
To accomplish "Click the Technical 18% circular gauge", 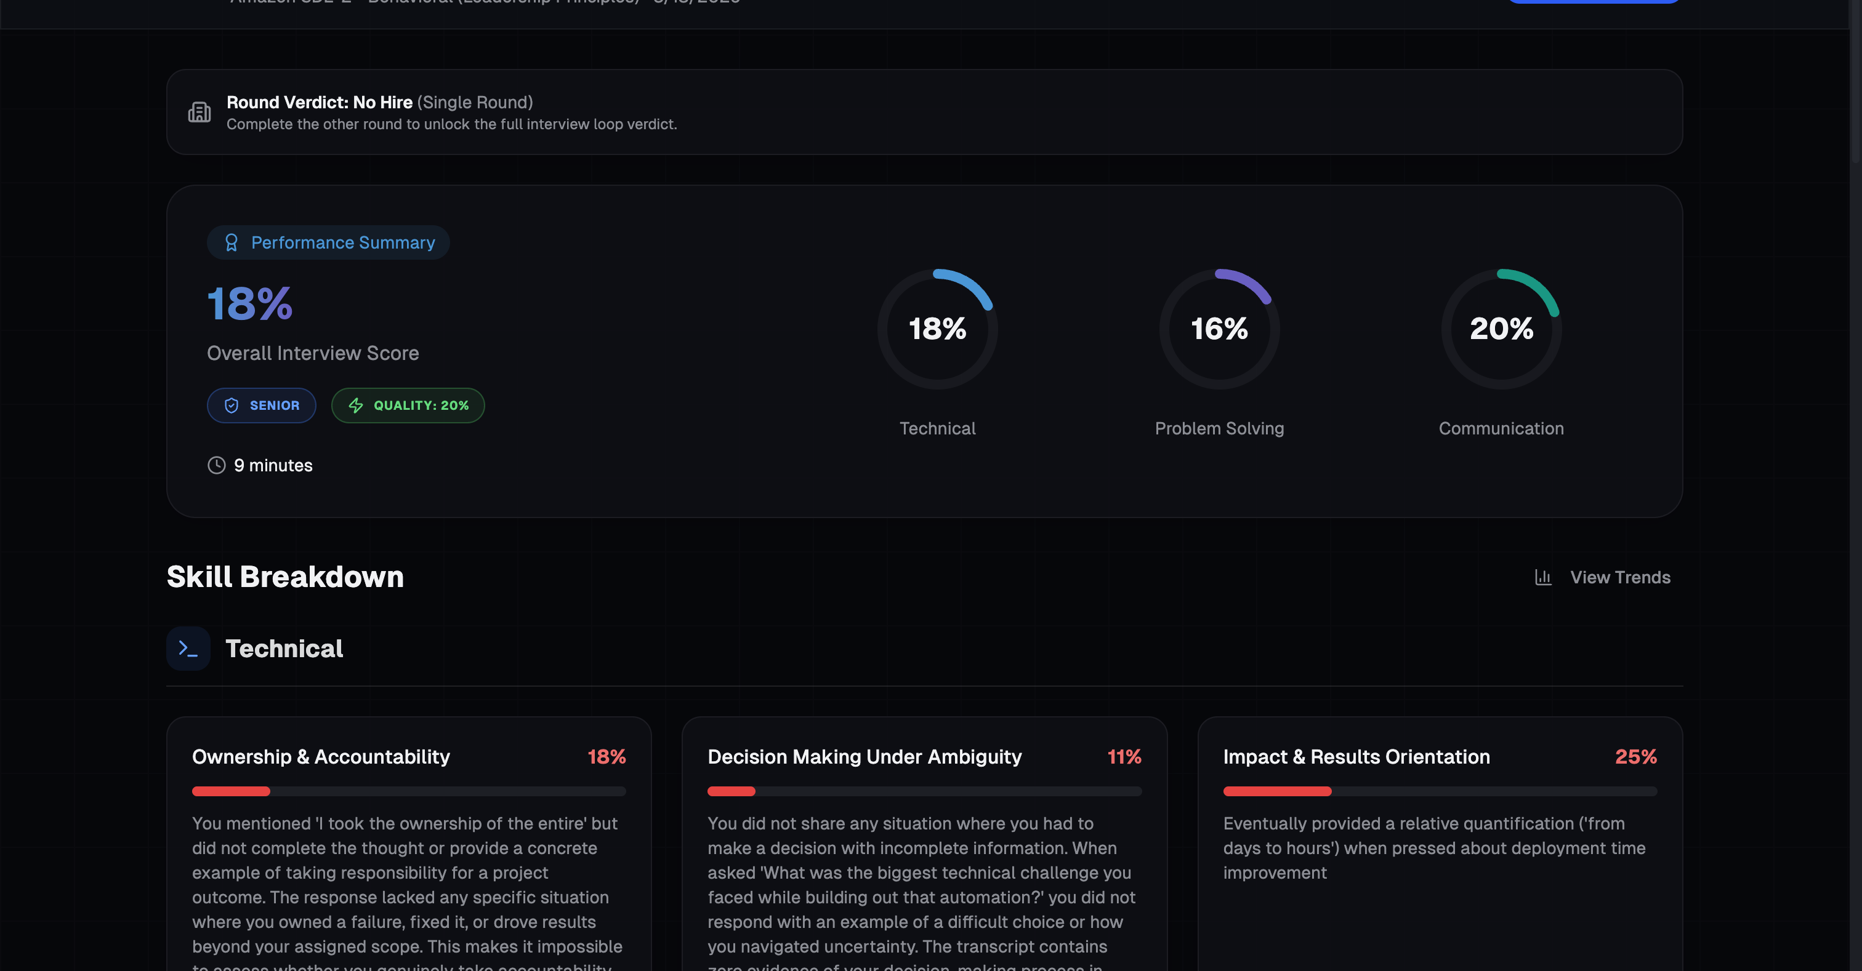I will point(937,329).
